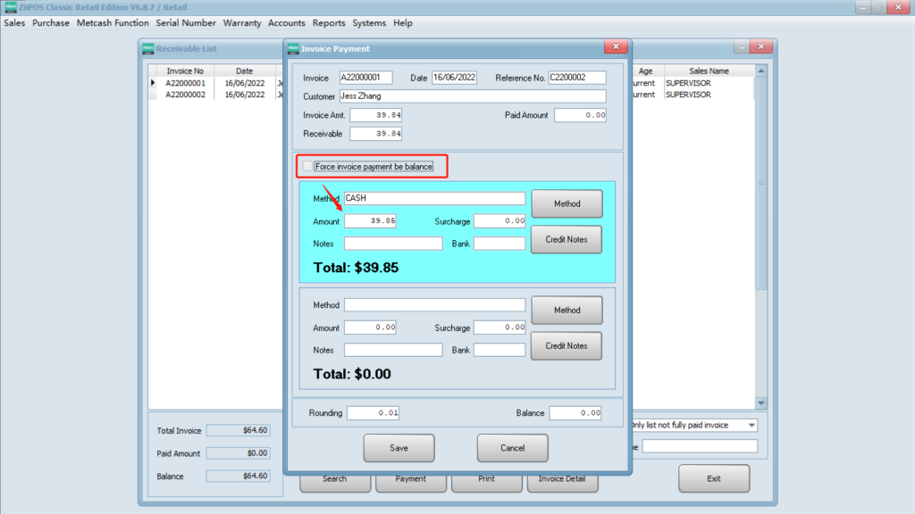Click the first payment Surcharge field

click(x=499, y=221)
